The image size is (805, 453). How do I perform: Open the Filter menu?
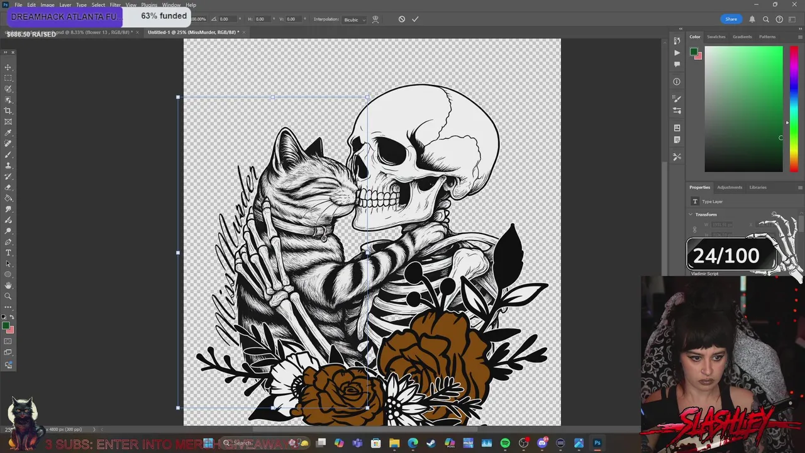point(115,5)
